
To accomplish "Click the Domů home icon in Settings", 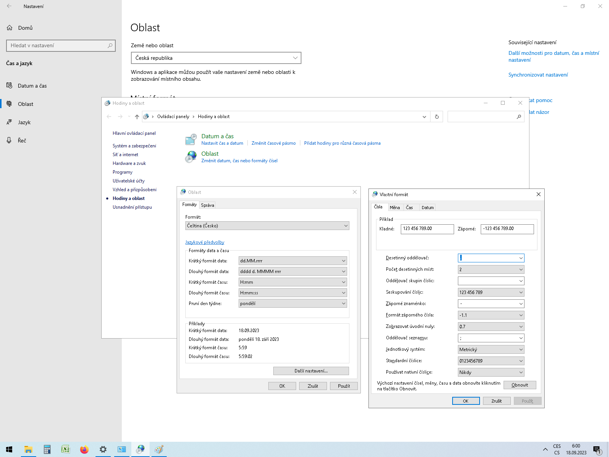I will (x=10, y=28).
